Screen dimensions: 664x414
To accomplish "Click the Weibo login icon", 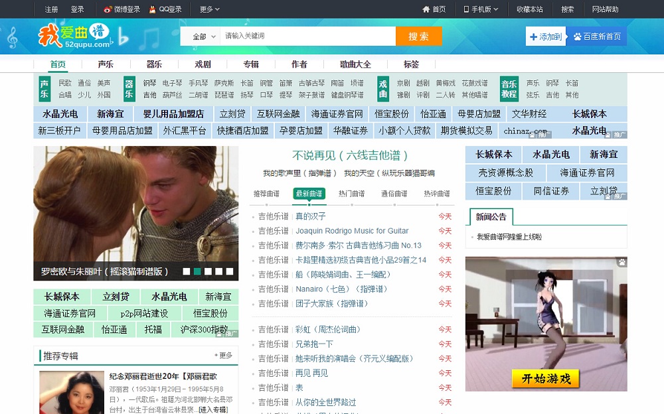I will point(108,9).
